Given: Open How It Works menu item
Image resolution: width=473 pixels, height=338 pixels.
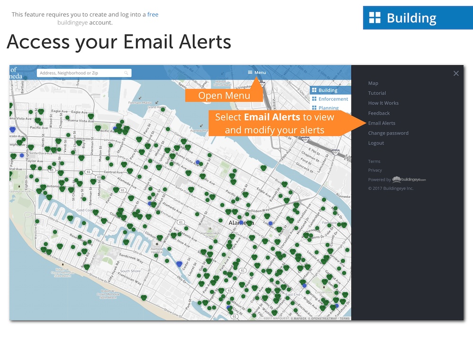Looking at the screenshot, I should click(x=383, y=103).
